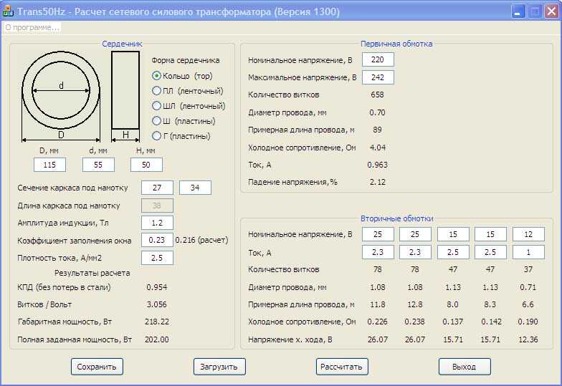Viewport: 562px width, 386px height.
Task: Click the D, мм field with 115
Action: (50, 165)
